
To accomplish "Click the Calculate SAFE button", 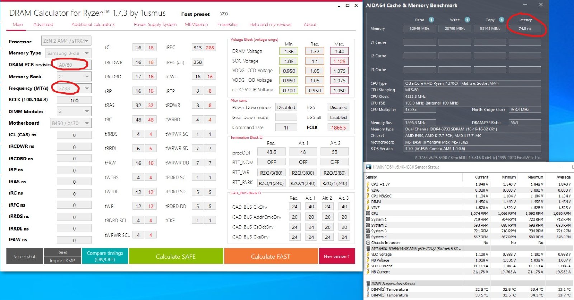I will (x=176, y=256).
